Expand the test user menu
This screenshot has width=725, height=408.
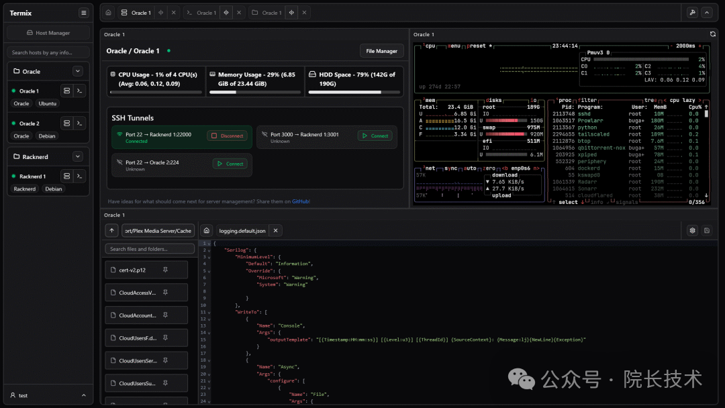tap(83, 395)
